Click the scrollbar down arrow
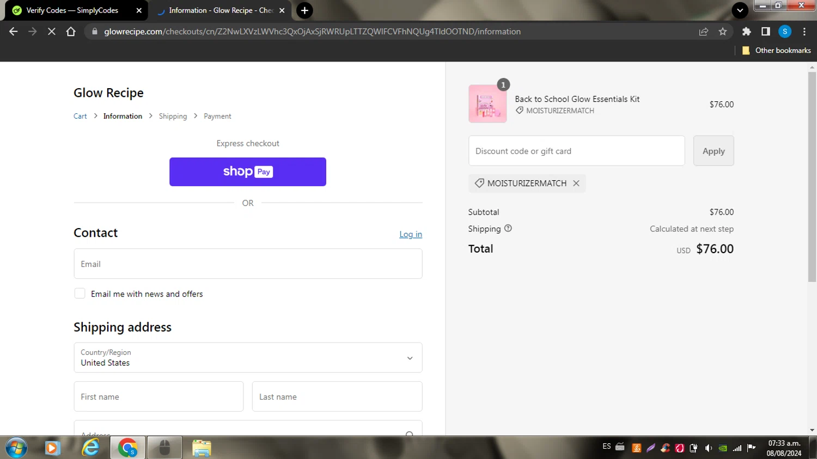817x459 pixels. pyautogui.click(x=812, y=430)
